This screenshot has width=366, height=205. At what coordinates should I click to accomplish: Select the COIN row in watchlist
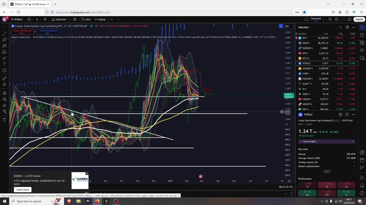[327, 73]
